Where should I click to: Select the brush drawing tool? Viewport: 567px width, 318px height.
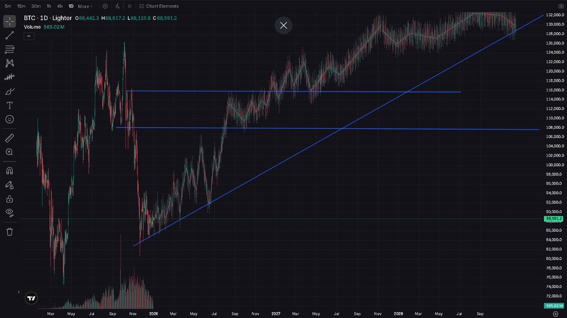tap(9, 91)
